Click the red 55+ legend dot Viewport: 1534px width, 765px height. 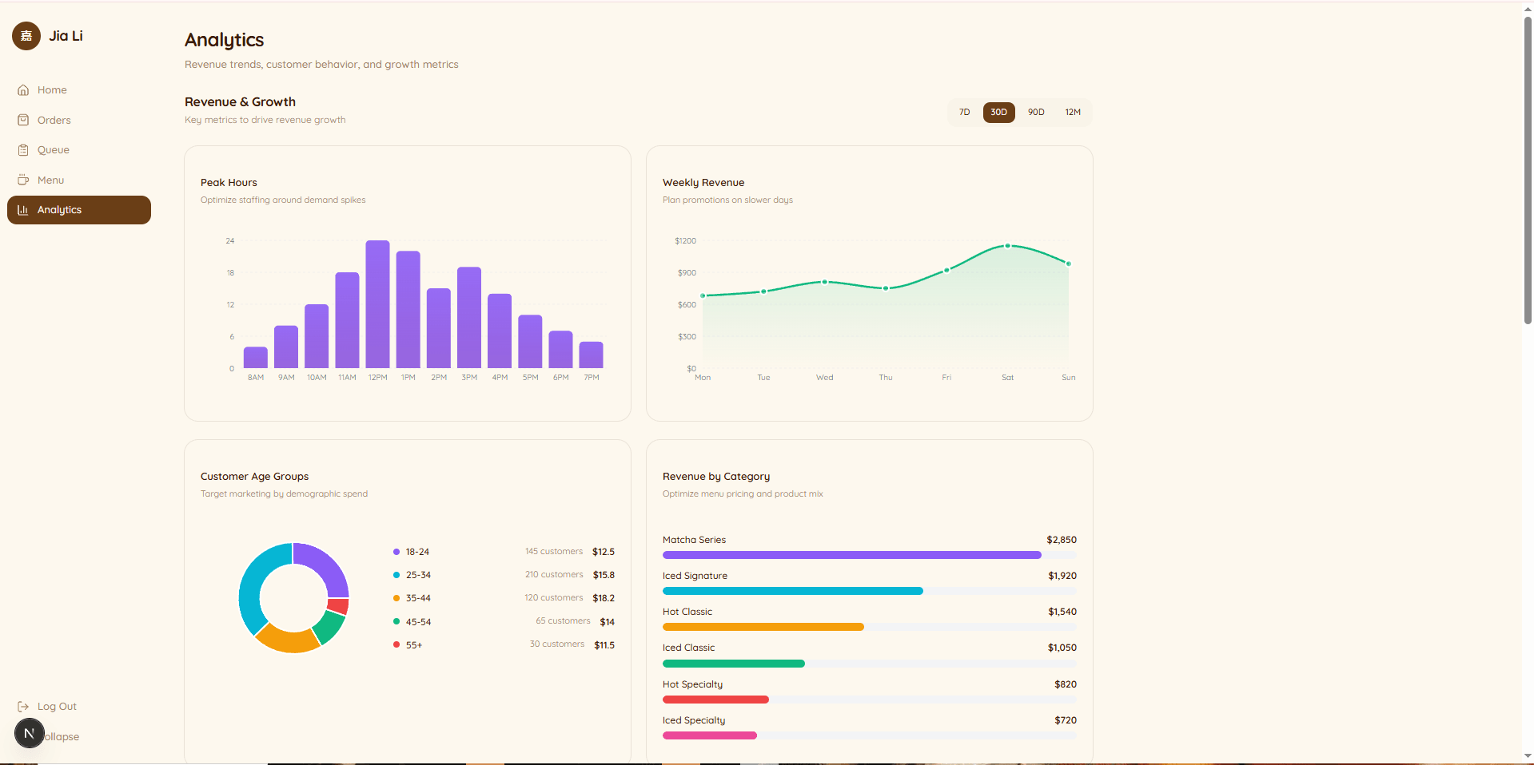pos(396,644)
